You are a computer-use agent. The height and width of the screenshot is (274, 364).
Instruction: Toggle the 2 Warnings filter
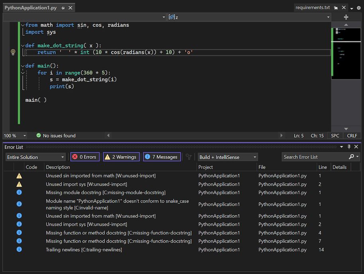(121, 157)
